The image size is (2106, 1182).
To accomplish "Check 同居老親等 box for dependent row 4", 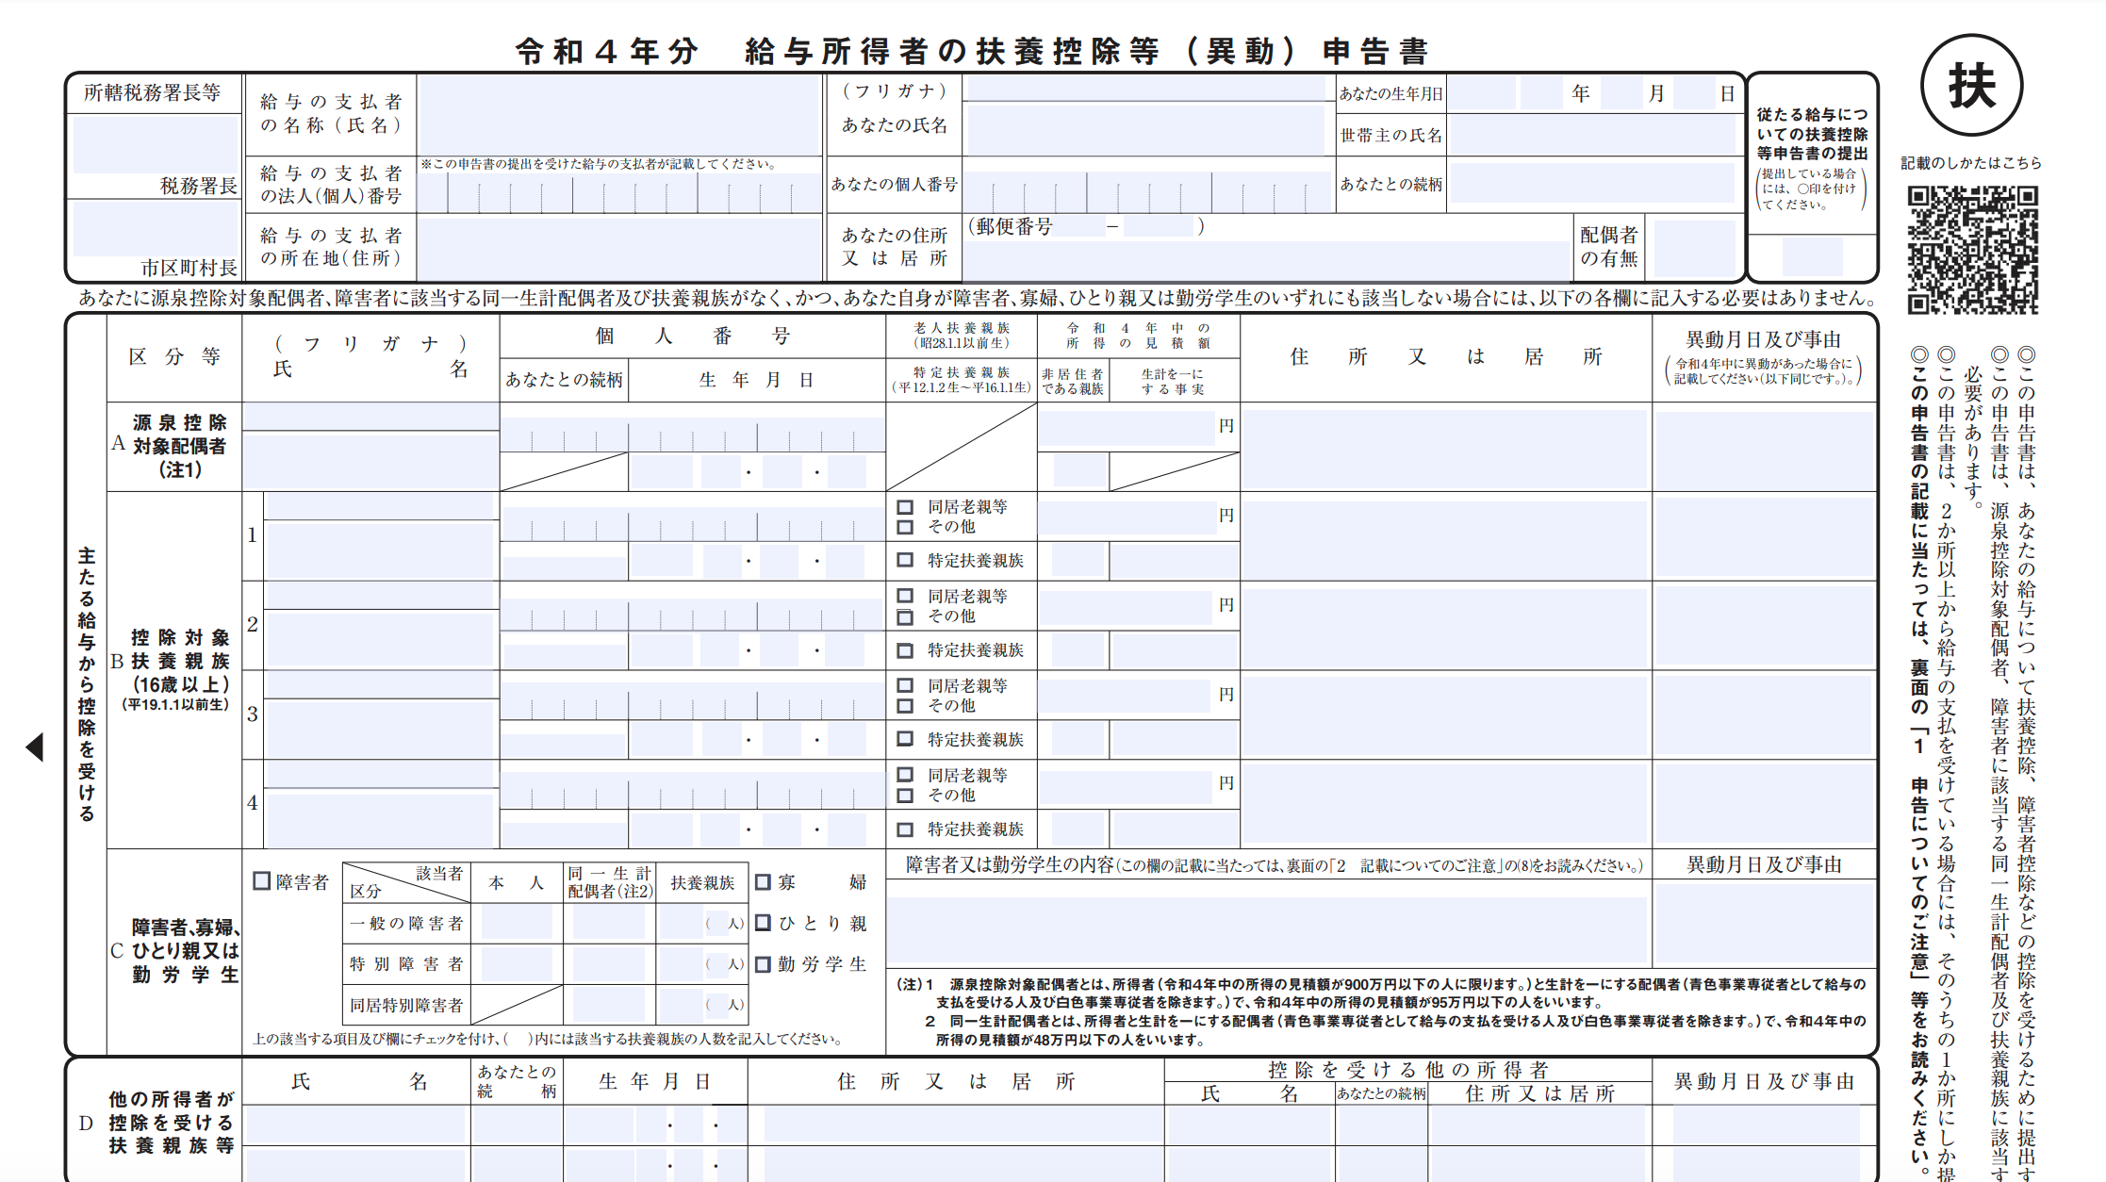I will [x=905, y=775].
